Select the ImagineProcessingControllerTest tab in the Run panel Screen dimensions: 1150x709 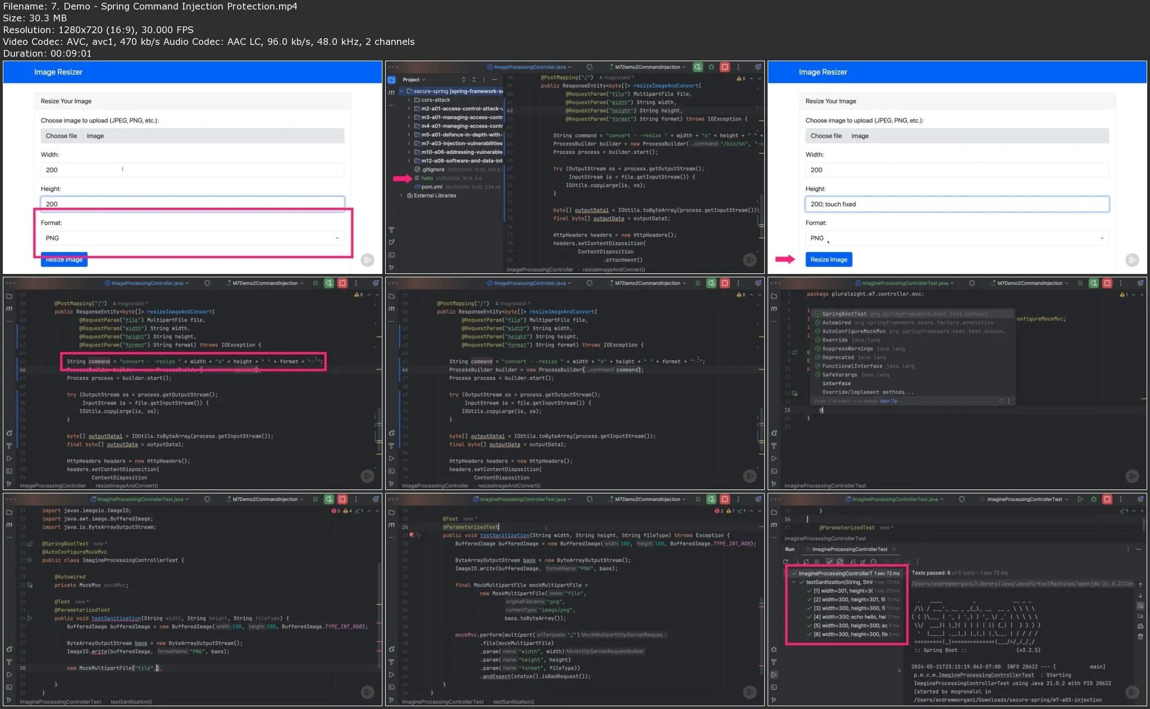click(850, 549)
